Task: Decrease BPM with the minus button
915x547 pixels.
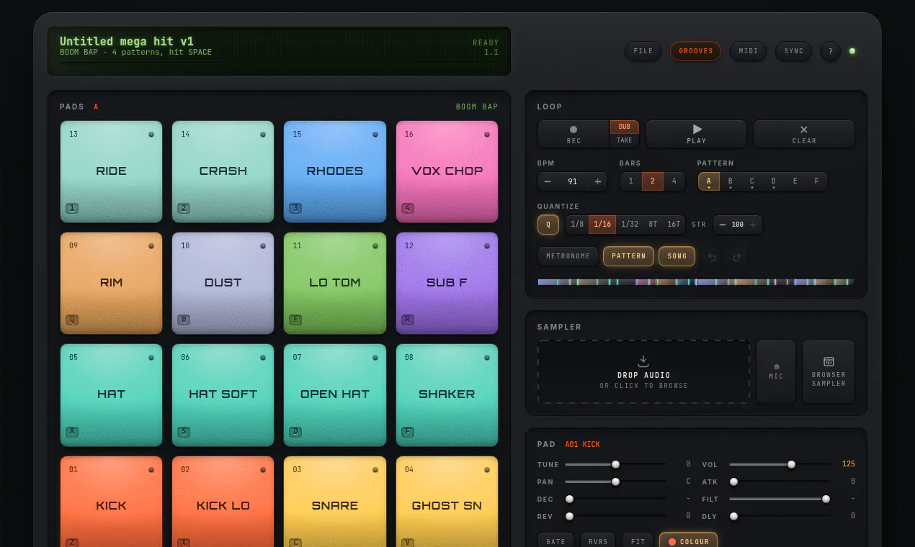Action: point(548,181)
